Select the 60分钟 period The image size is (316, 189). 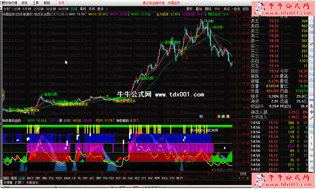click(x=63, y=9)
